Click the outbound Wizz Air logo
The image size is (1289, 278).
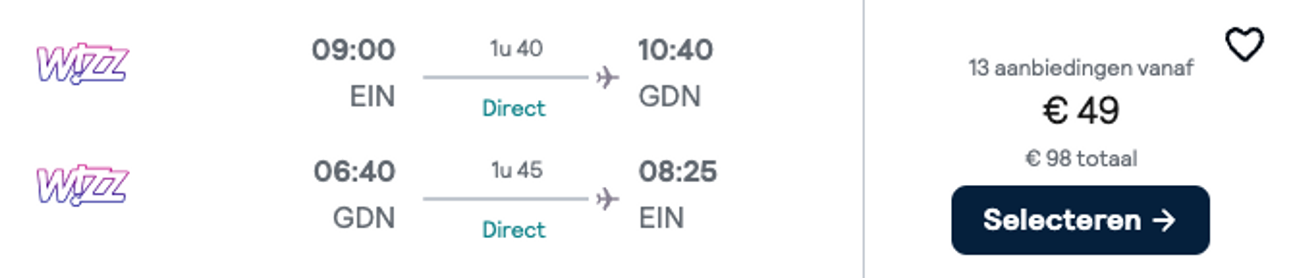pyautogui.click(x=83, y=63)
